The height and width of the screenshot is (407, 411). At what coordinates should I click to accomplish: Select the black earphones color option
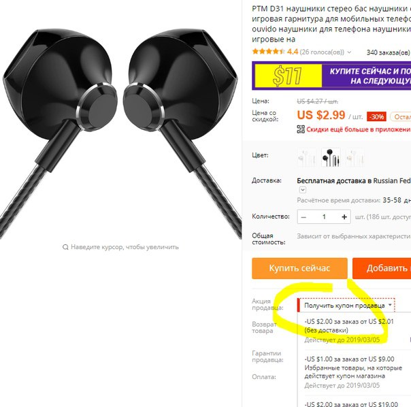331,157
